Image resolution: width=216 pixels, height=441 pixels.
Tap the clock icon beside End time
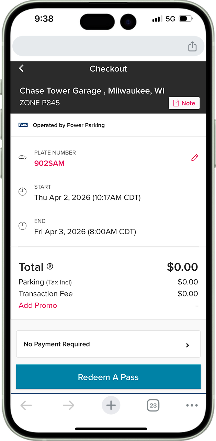(x=22, y=226)
